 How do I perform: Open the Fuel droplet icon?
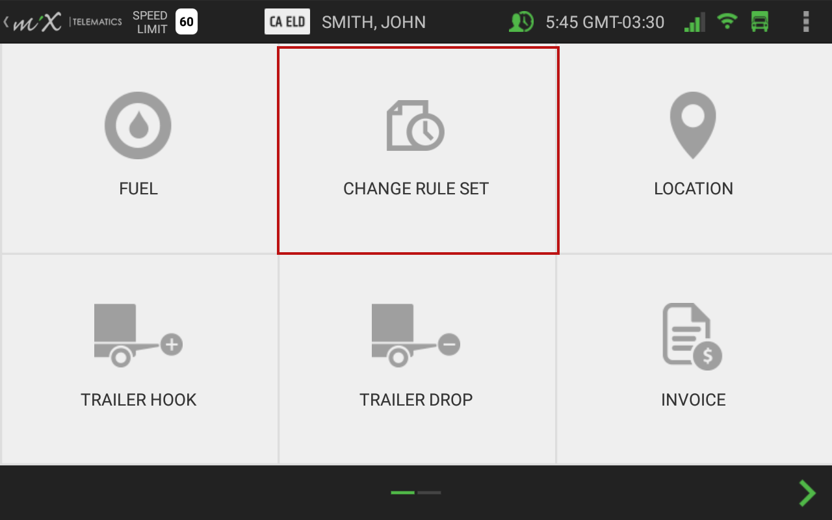click(x=138, y=125)
